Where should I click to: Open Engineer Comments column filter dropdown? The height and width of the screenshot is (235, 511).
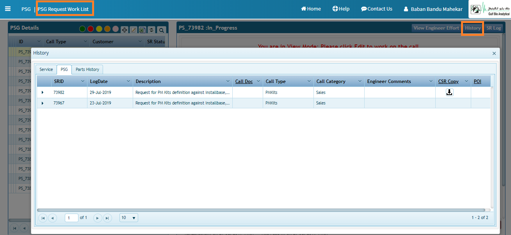tap(431, 81)
